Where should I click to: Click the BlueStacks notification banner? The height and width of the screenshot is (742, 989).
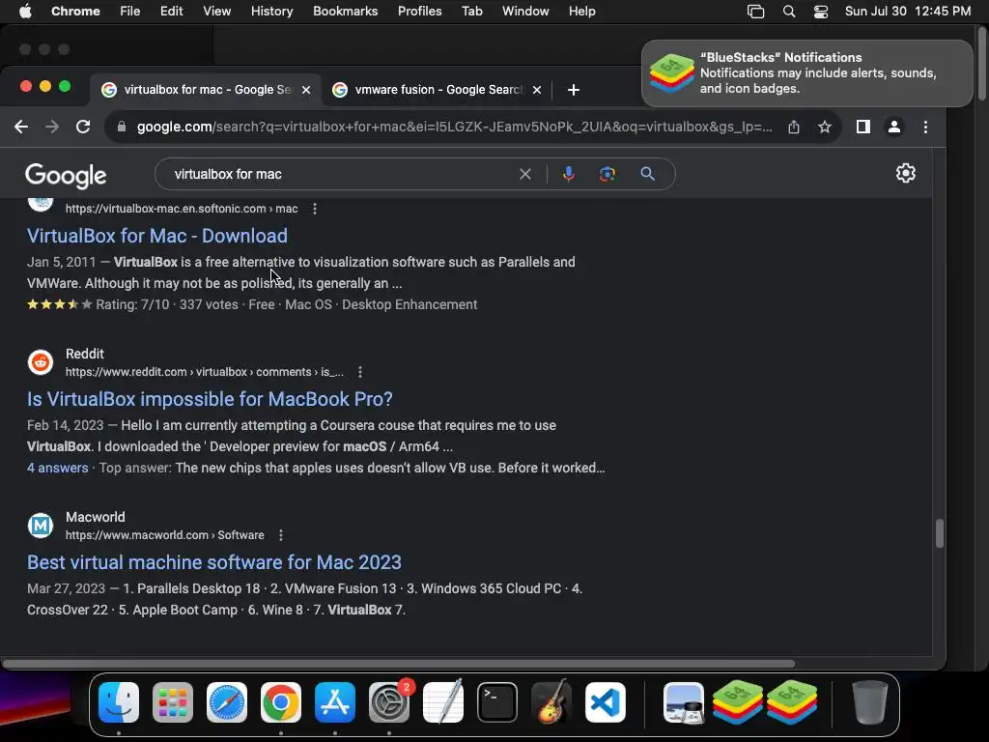[806, 73]
